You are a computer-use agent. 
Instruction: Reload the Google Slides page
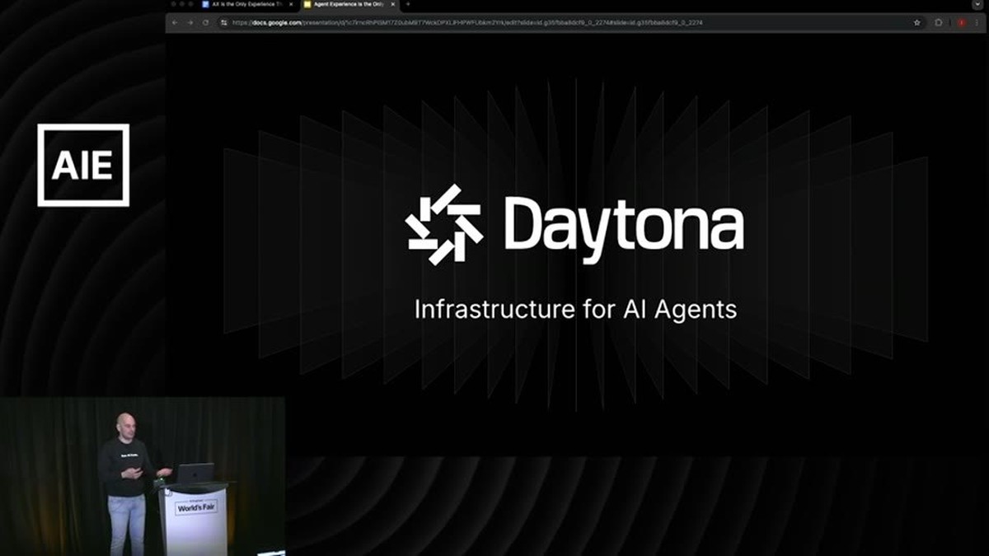[x=205, y=22]
